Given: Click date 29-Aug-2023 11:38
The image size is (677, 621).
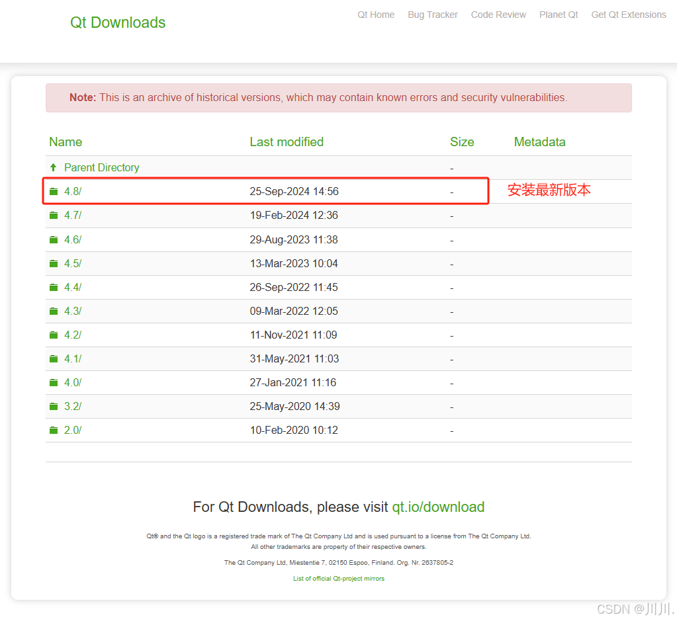Looking at the screenshot, I should (294, 239).
